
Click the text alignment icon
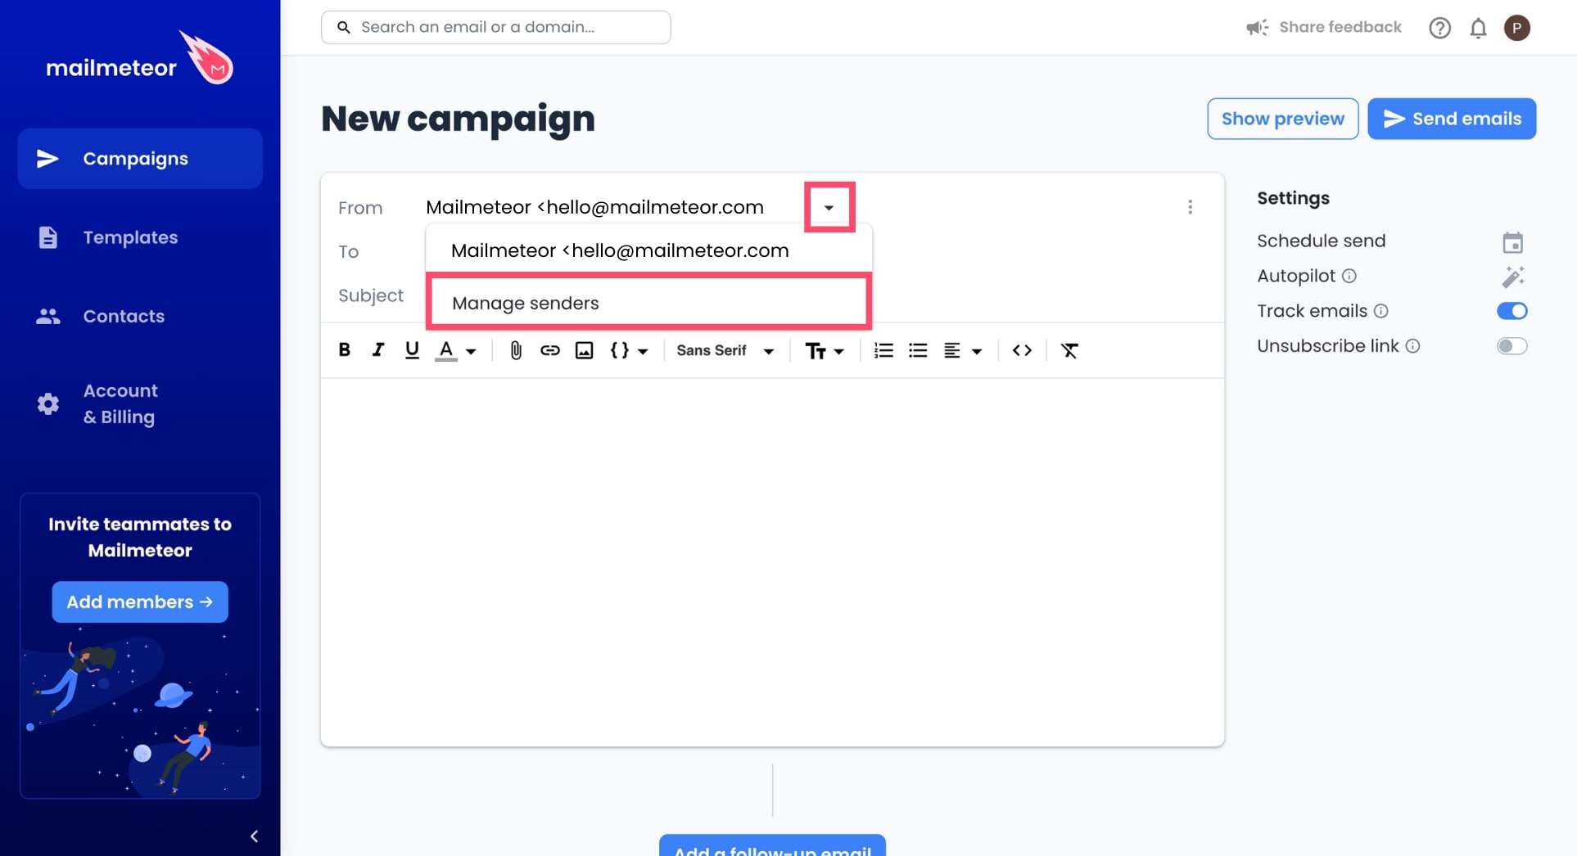(951, 350)
